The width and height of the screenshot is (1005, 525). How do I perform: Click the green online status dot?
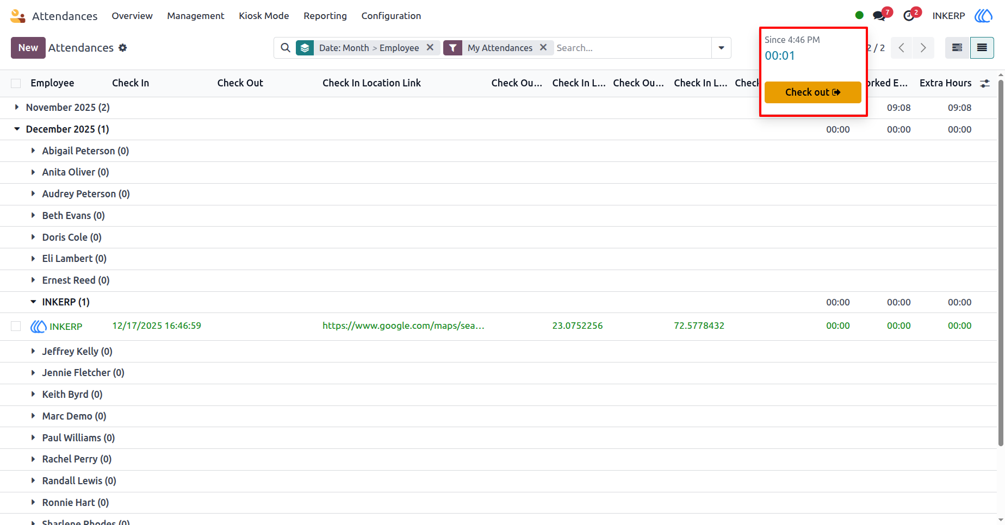(x=859, y=15)
